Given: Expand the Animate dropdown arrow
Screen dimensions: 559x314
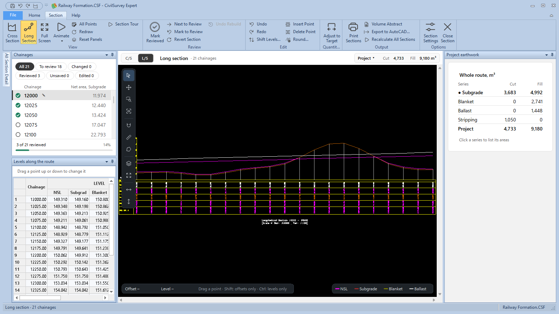Looking at the screenshot, I should (62, 41).
